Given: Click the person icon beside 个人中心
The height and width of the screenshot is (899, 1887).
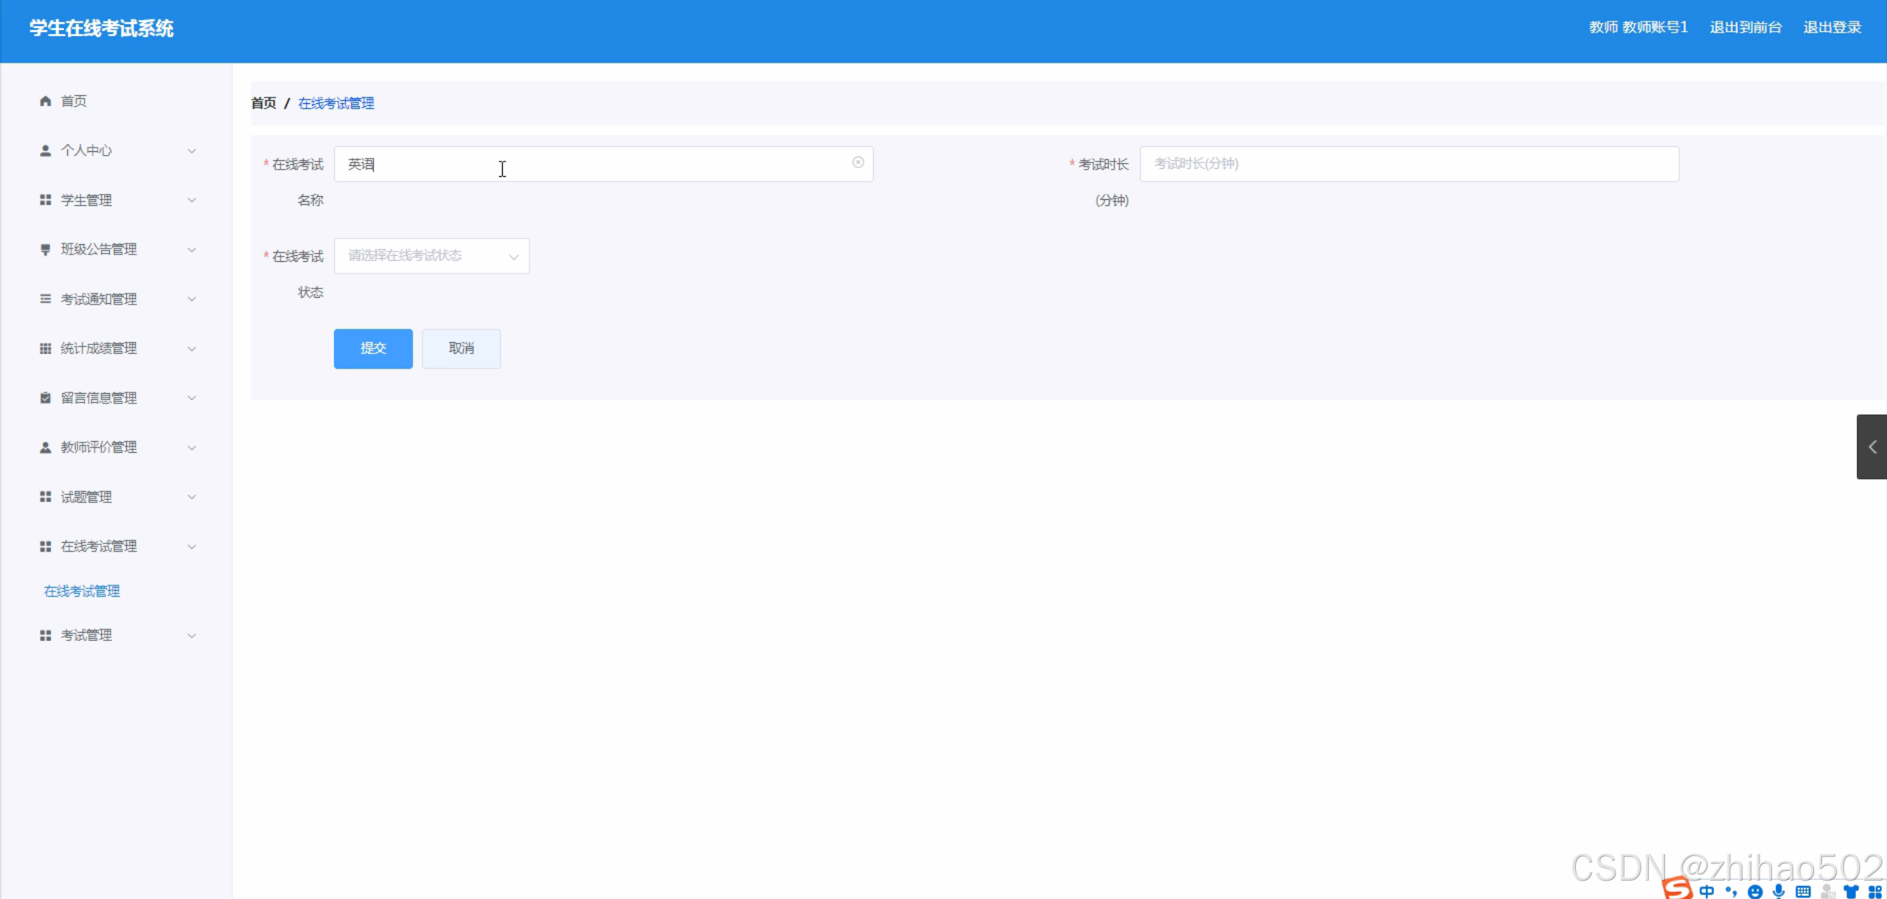Looking at the screenshot, I should (45, 150).
